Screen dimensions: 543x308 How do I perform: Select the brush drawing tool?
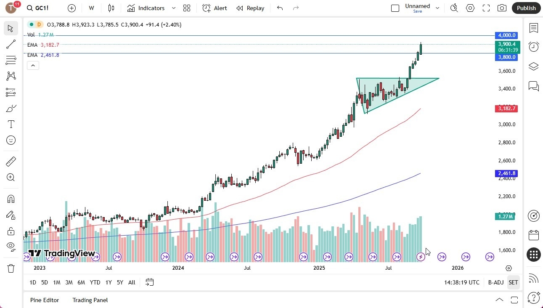[11, 108]
